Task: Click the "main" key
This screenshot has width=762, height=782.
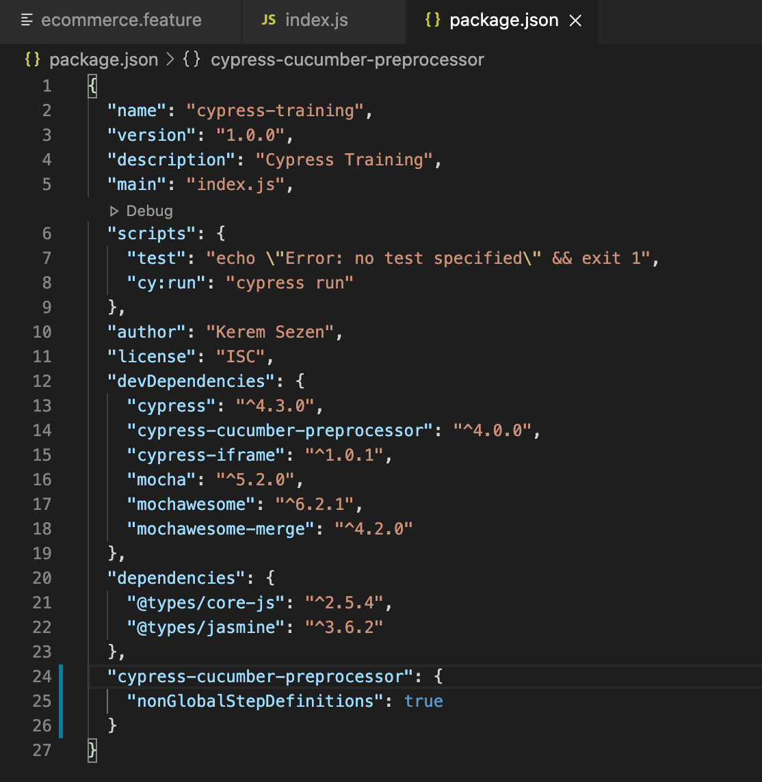Action: pos(137,185)
